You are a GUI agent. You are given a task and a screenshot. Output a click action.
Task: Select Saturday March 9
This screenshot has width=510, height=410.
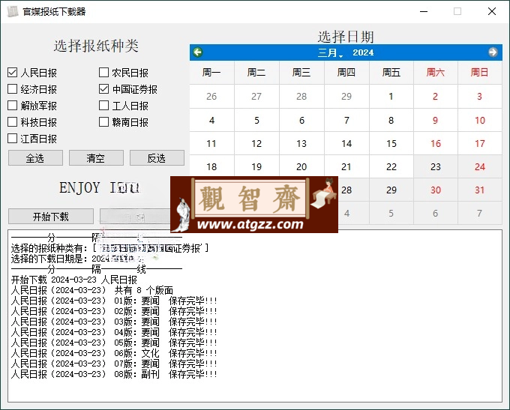pos(436,120)
